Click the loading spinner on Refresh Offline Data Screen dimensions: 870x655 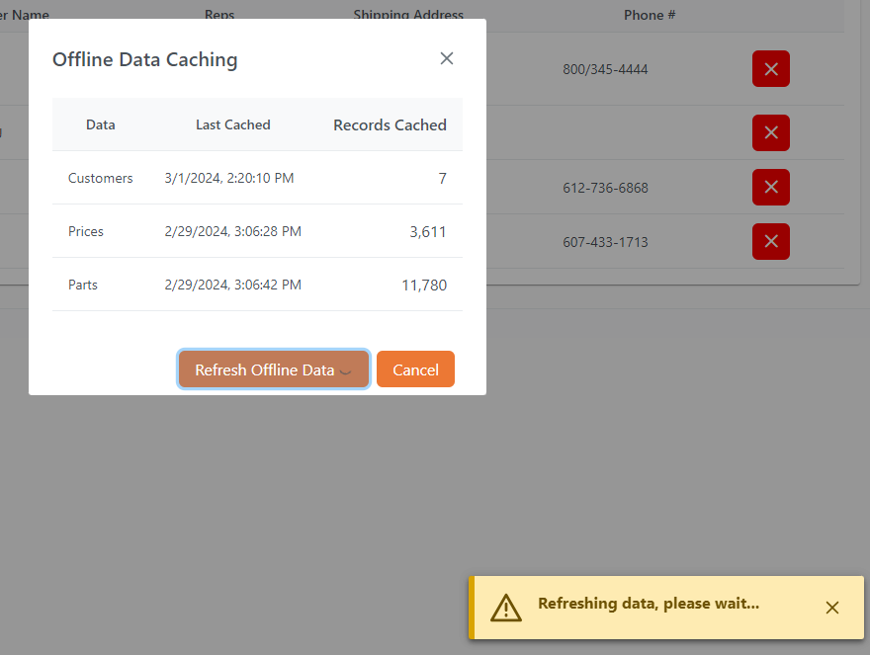(x=345, y=369)
